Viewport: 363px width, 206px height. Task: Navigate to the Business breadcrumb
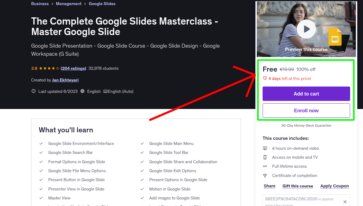tap(40, 4)
